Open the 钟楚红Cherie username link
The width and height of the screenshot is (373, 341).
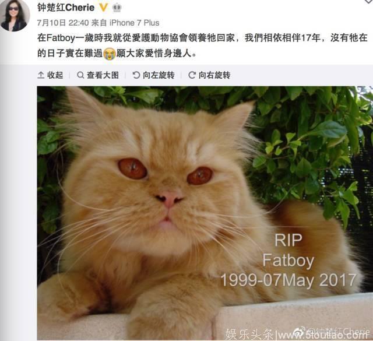pos(66,8)
